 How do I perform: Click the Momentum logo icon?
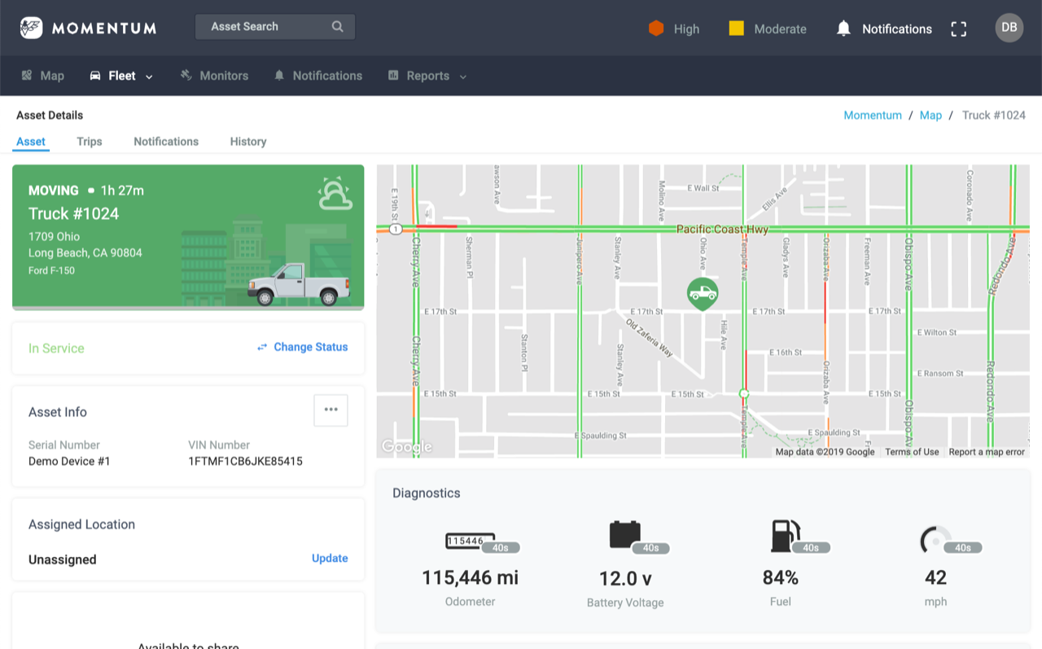[x=32, y=28]
